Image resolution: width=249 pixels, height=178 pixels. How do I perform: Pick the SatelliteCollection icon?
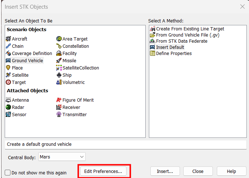click(x=59, y=68)
